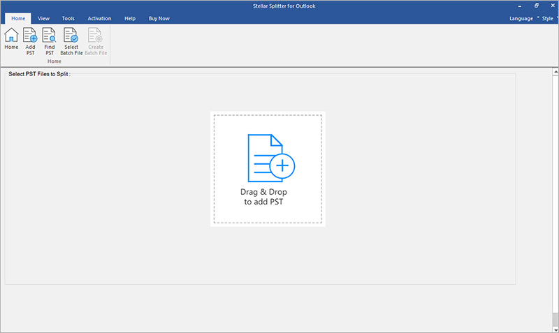Open the Buy Now tab
Screen dimensions: 559x333
[x=159, y=19]
